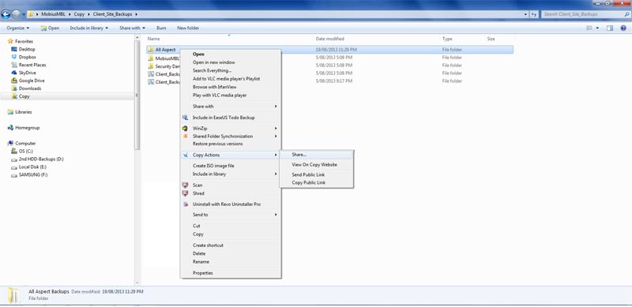This screenshot has height=307, width=632.
Task: Click the WinZip icon in context menu
Action: click(186, 128)
